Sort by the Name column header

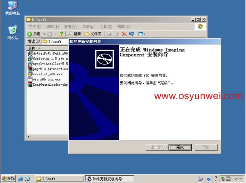(x=47, y=48)
